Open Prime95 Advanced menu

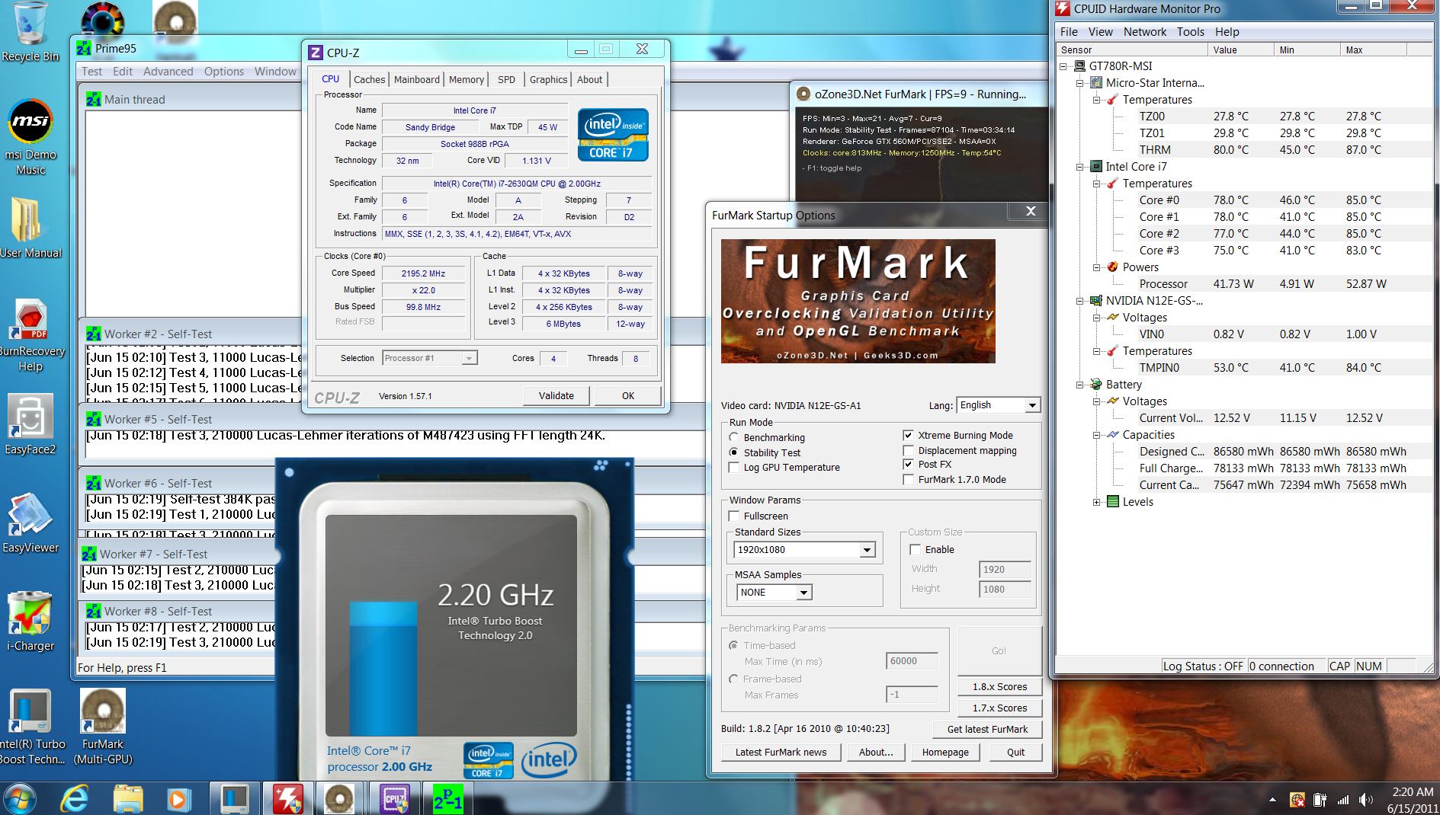(168, 72)
